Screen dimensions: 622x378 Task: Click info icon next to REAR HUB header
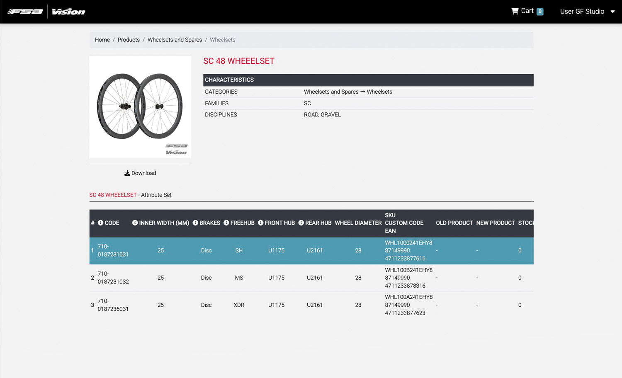click(301, 223)
